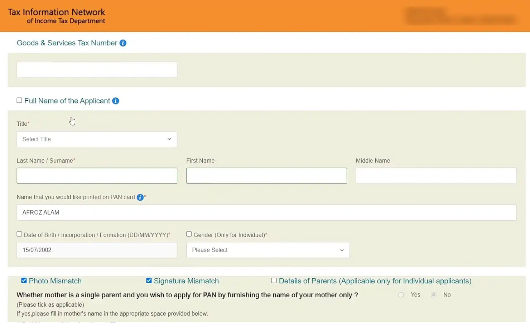Viewport: 530px width, 331px height.
Task: Open the info icon for name printed on PAN card
Action: 140,197
